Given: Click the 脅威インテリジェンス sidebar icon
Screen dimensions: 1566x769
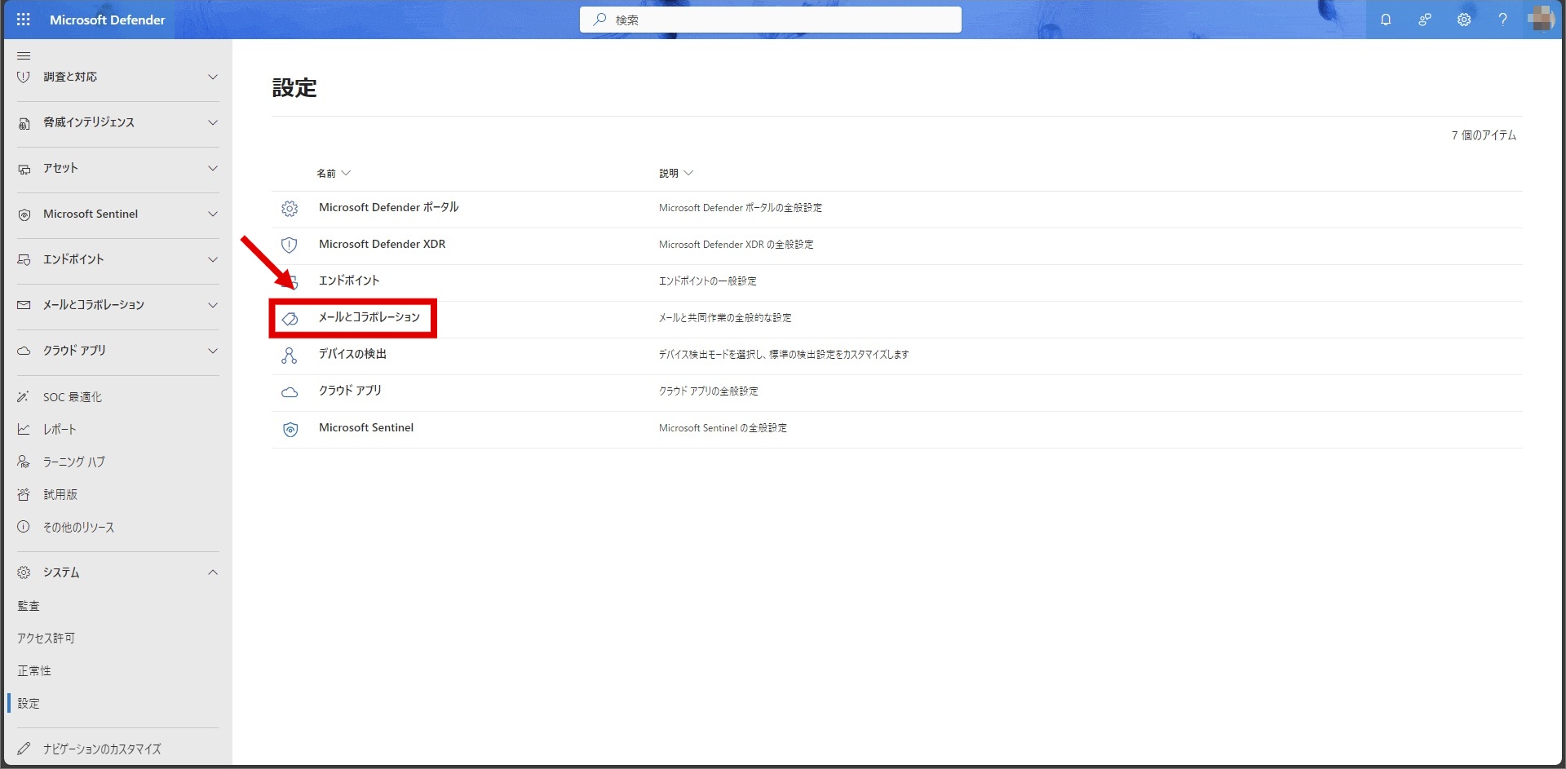Looking at the screenshot, I should pos(24,123).
